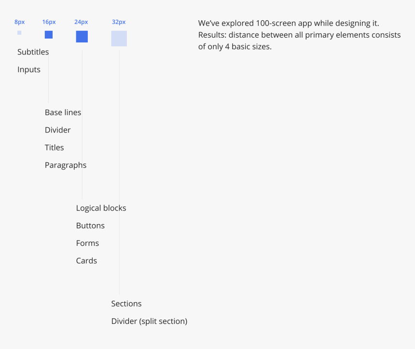
Task: Click the Cards label
Action: (x=86, y=261)
